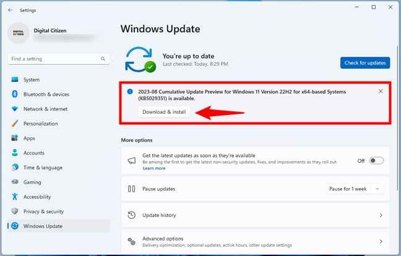Open the Learn more link
The image size is (401, 256).
pos(154,168)
